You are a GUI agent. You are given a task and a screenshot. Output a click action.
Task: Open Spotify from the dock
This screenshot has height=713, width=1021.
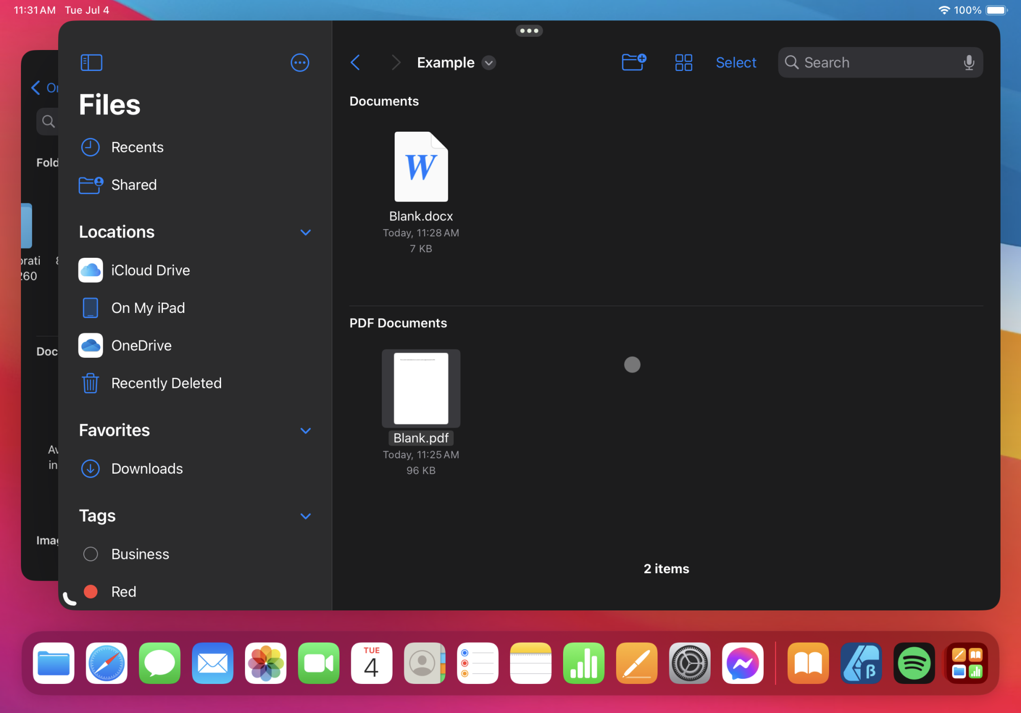[914, 663]
